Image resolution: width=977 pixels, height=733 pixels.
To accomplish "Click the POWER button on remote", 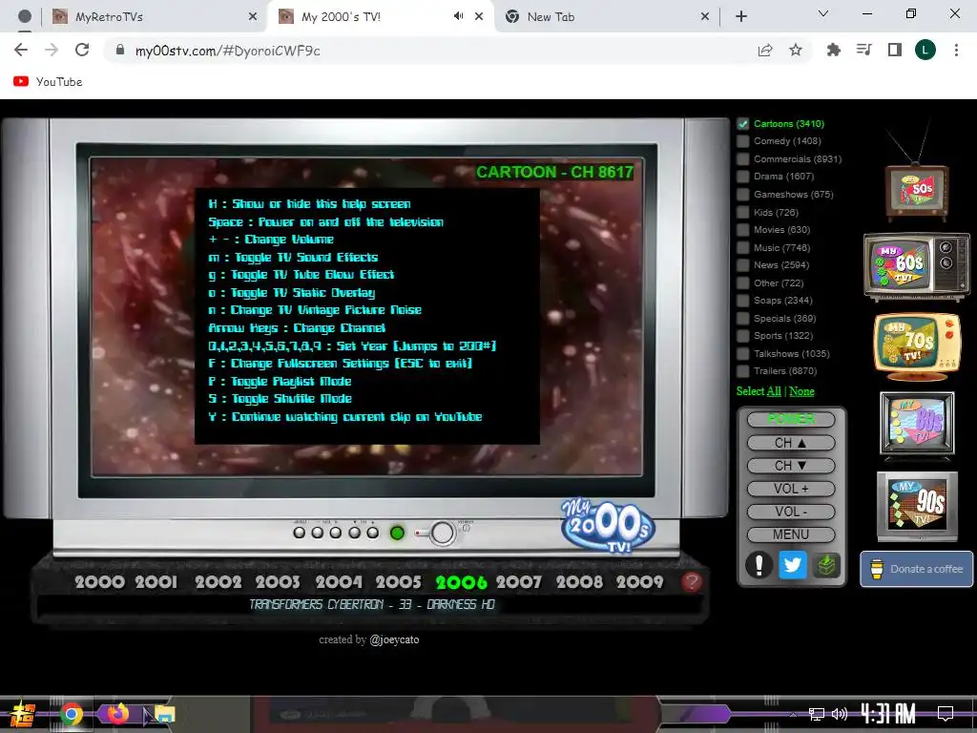I will pos(791,419).
